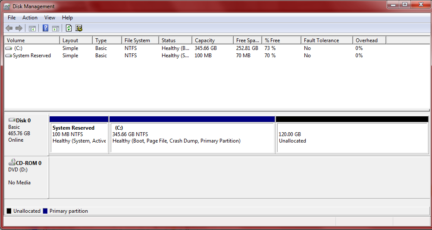Click the 73 % free cell
The height and width of the screenshot is (230, 432).
coord(270,48)
